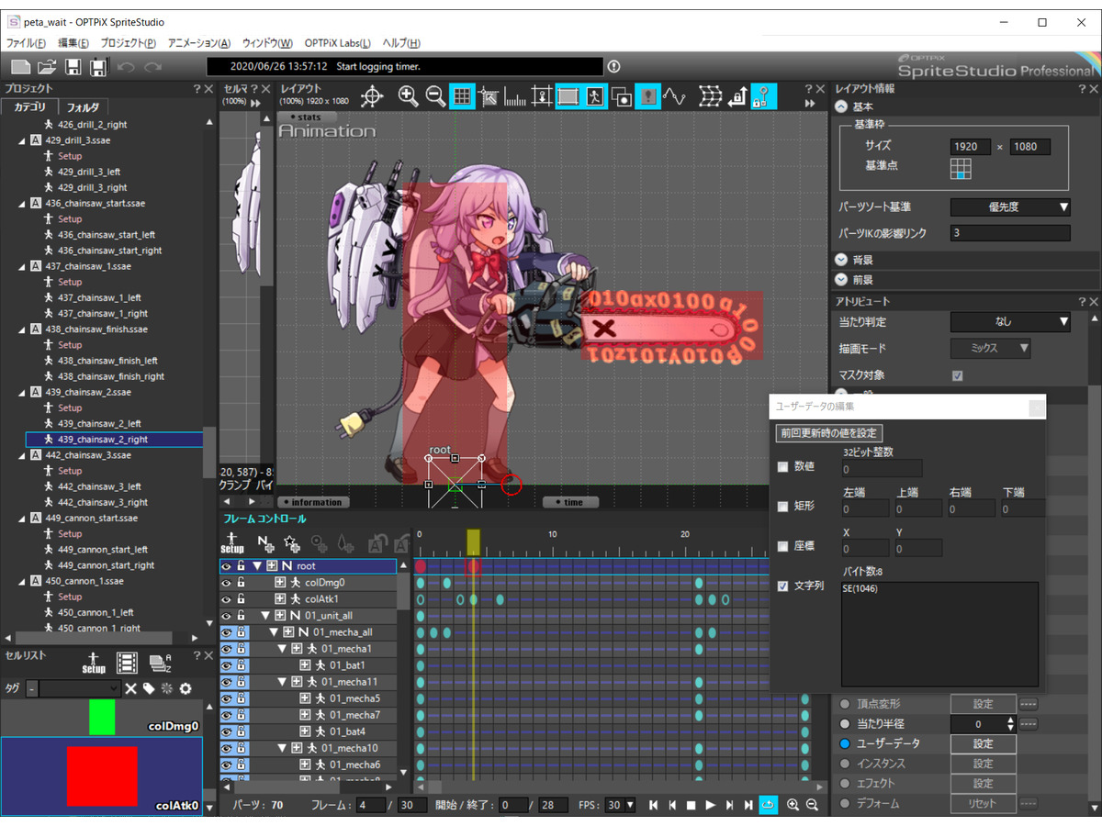Zoom in the timeline with magnifier plus
Screen dimensions: 1102x826
793,805
